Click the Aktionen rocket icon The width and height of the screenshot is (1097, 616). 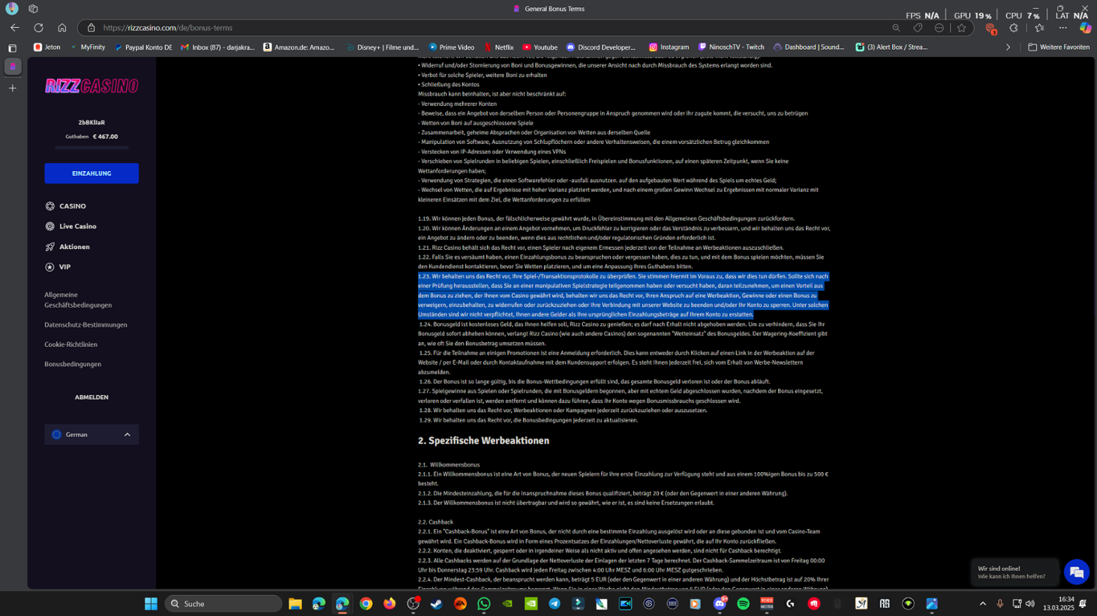click(x=50, y=247)
